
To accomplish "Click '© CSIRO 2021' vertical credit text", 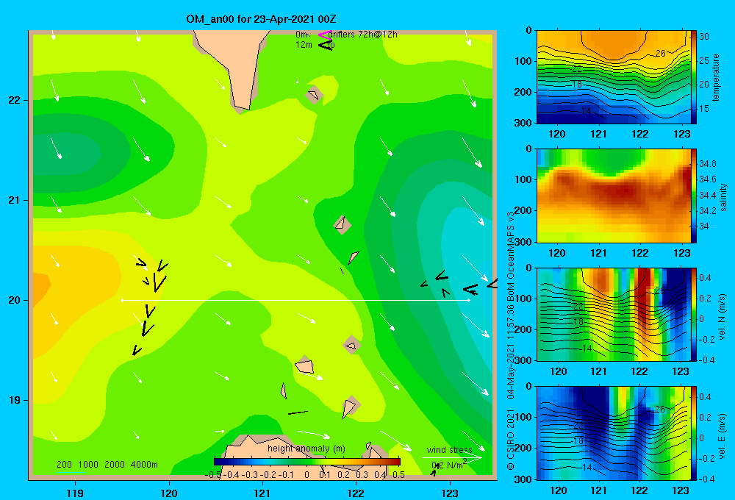I will point(511,440).
